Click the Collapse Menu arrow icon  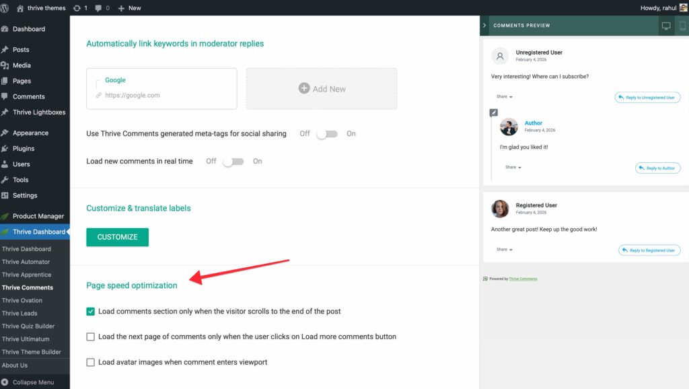(5, 382)
